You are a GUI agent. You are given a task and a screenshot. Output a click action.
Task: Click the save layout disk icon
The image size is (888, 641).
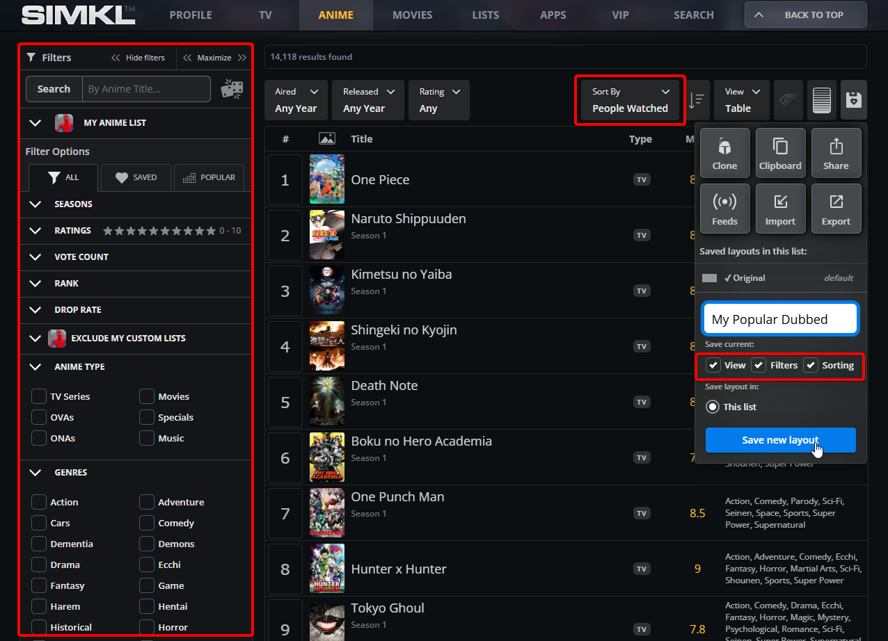(x=853, y=100)
